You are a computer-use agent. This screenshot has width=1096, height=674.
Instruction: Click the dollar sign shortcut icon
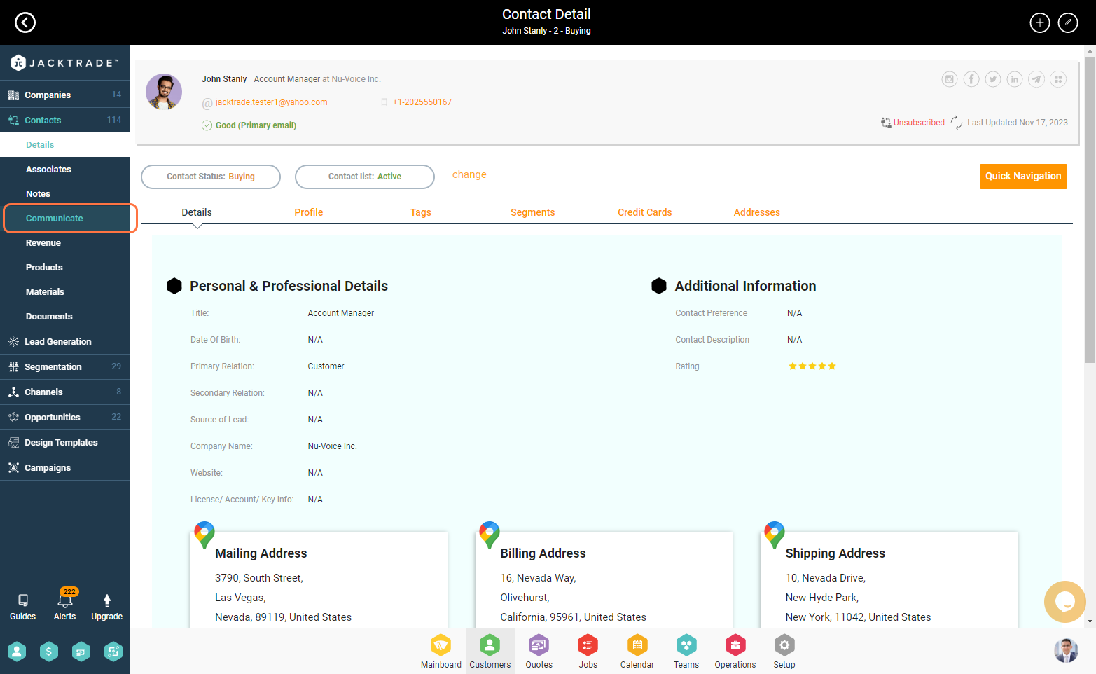(x=49, y=652)
